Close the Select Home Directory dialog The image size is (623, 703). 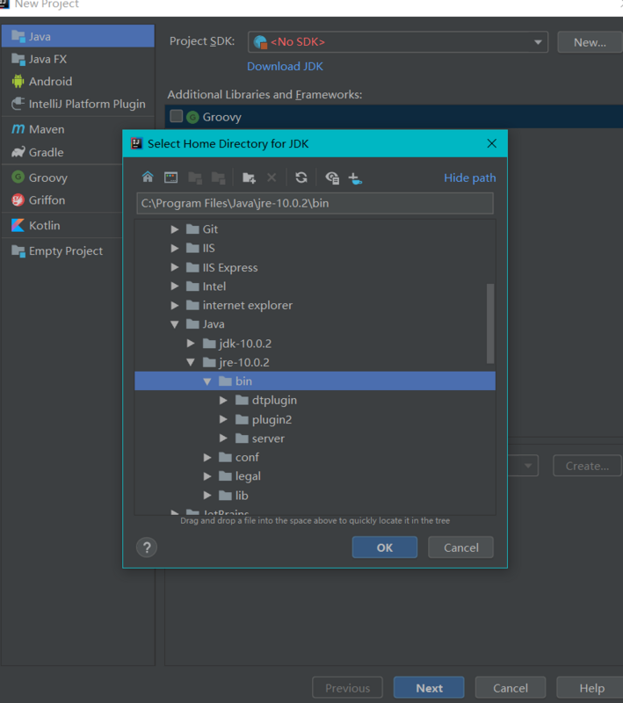[492, 143]
